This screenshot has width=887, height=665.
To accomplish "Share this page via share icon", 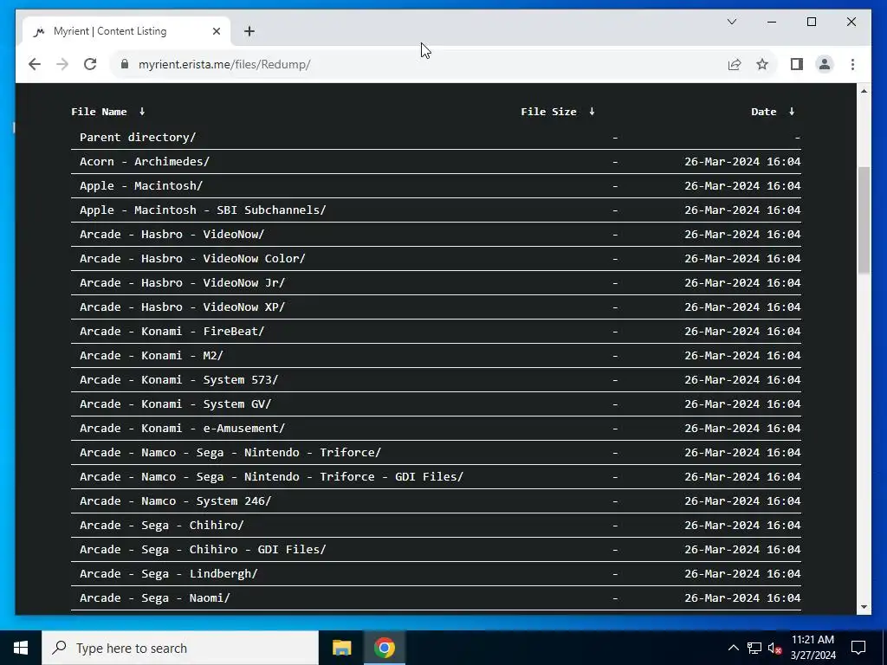I will point(735,64).
